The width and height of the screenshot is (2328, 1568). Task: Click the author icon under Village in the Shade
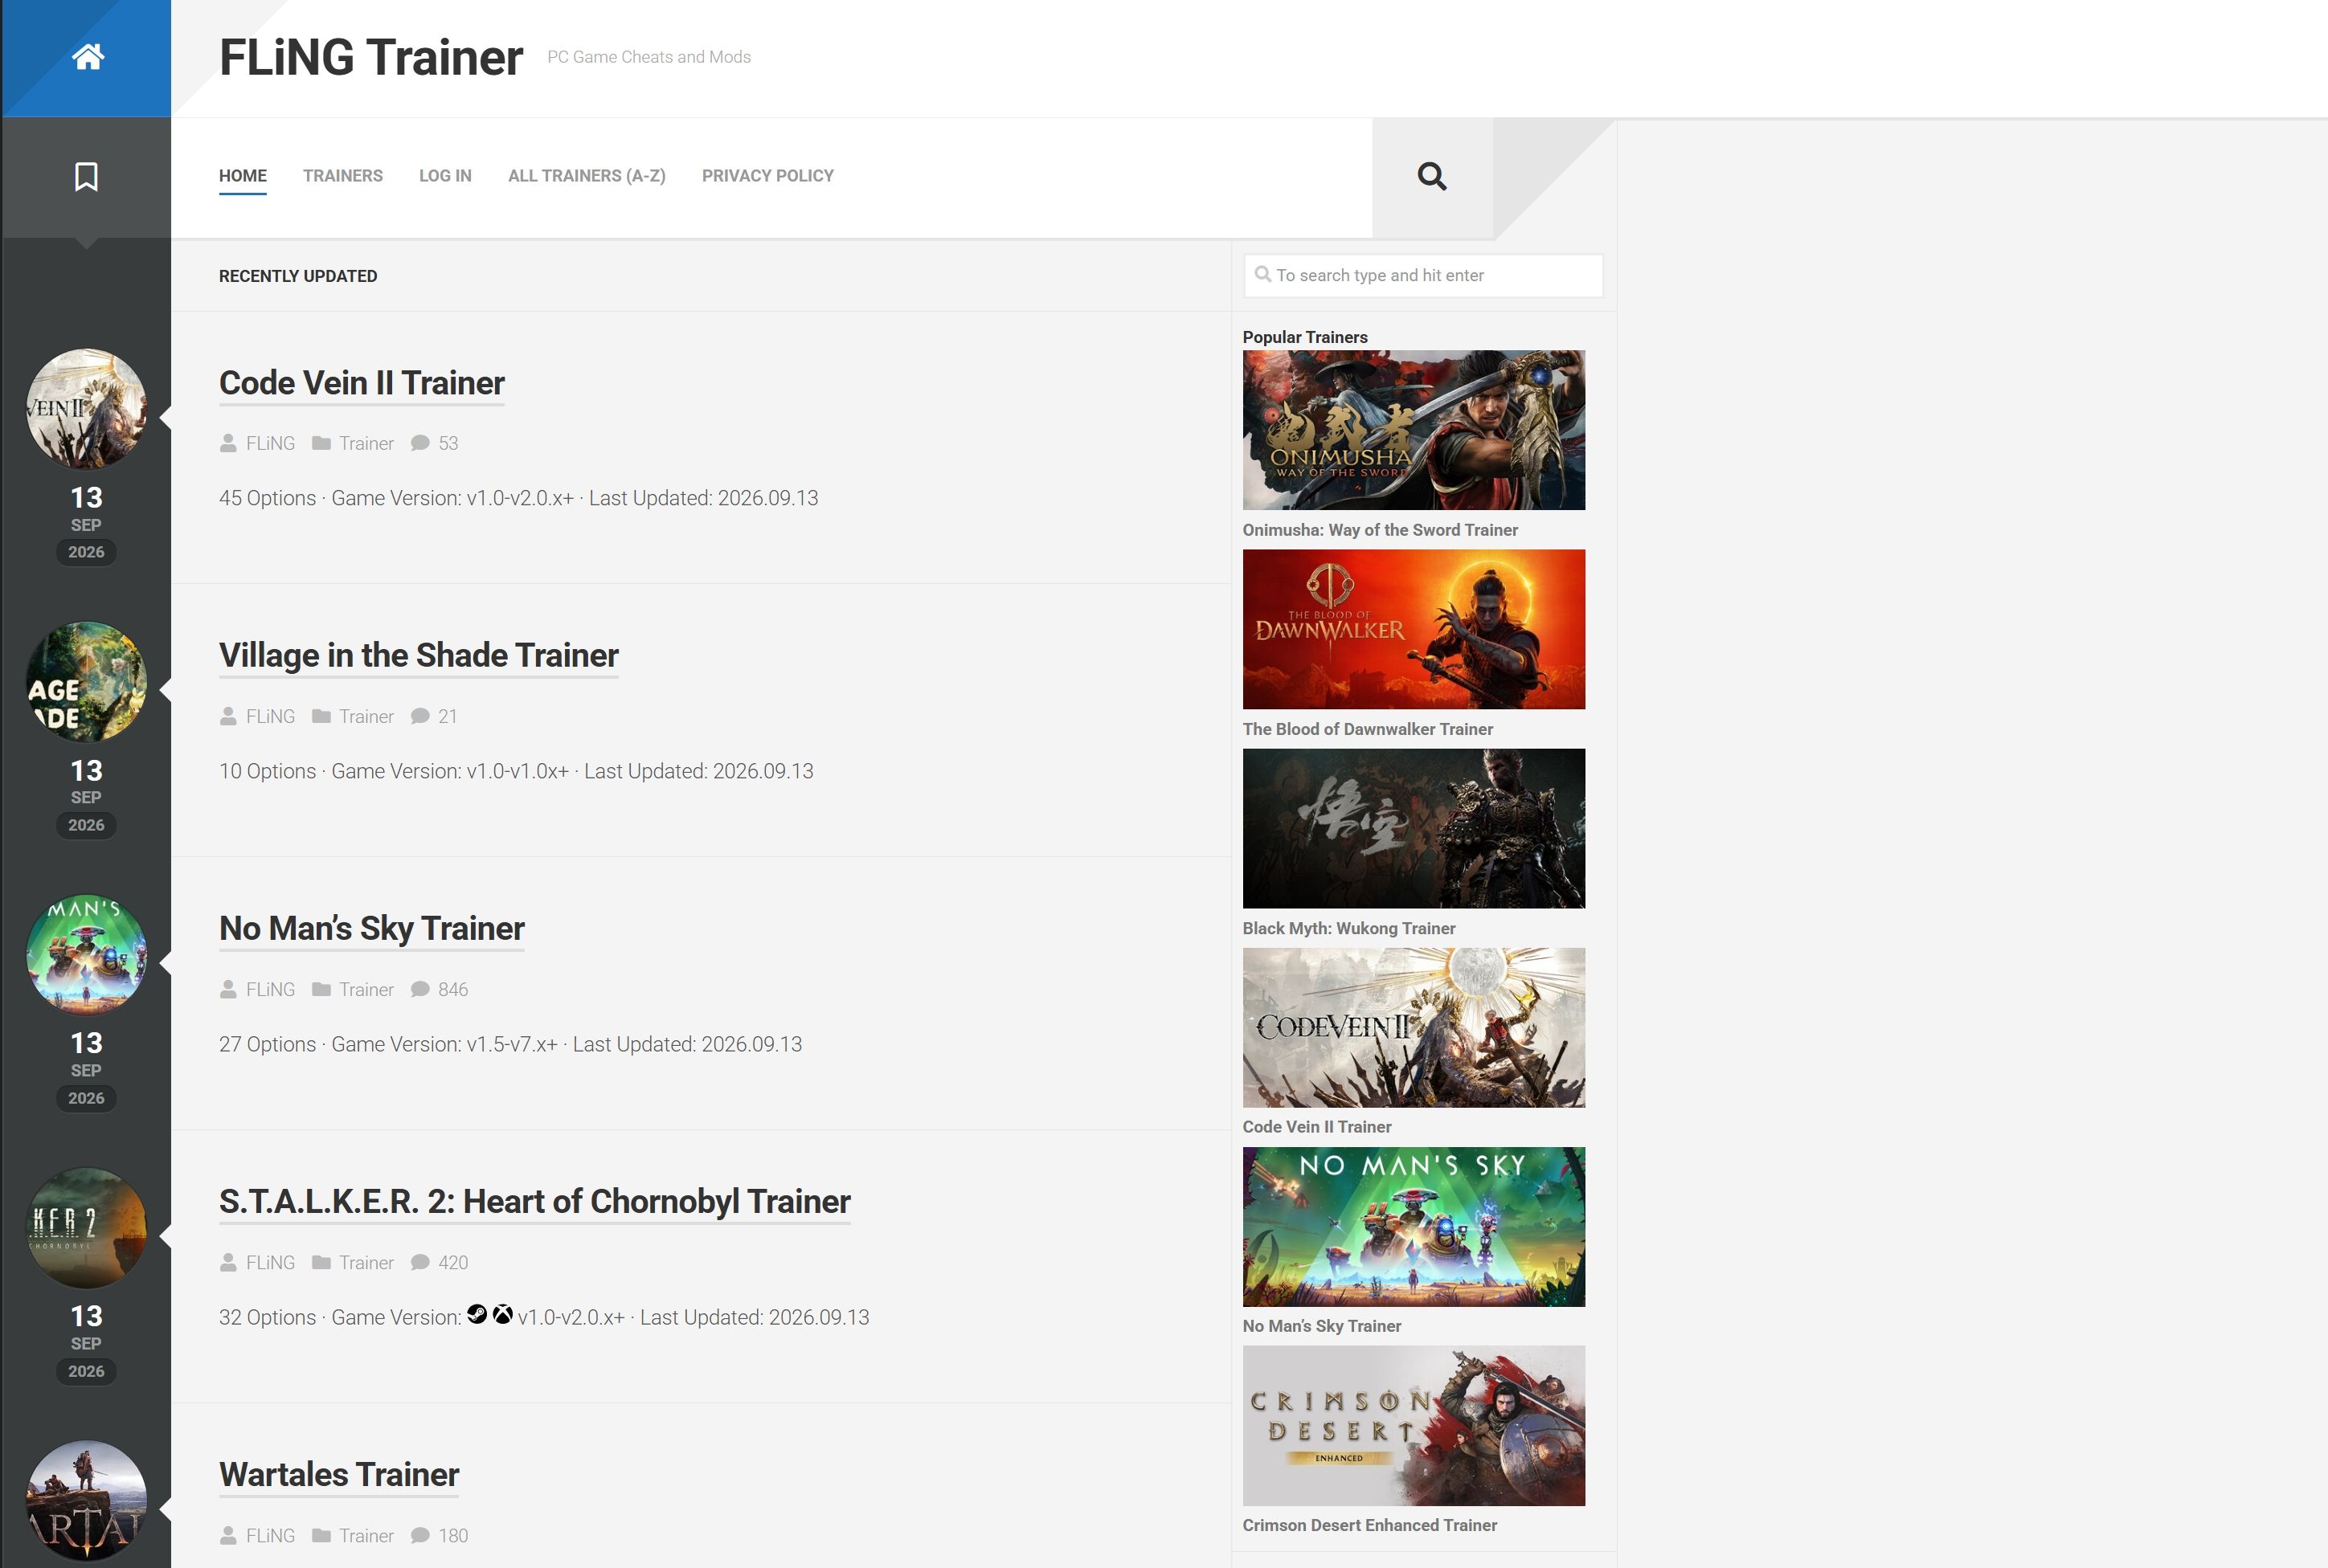coord(228,716)
